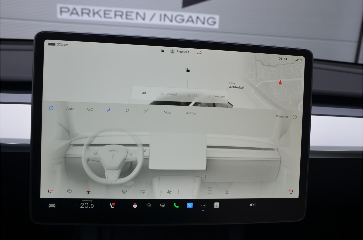Toggle the climate power button

coord(51,108)
